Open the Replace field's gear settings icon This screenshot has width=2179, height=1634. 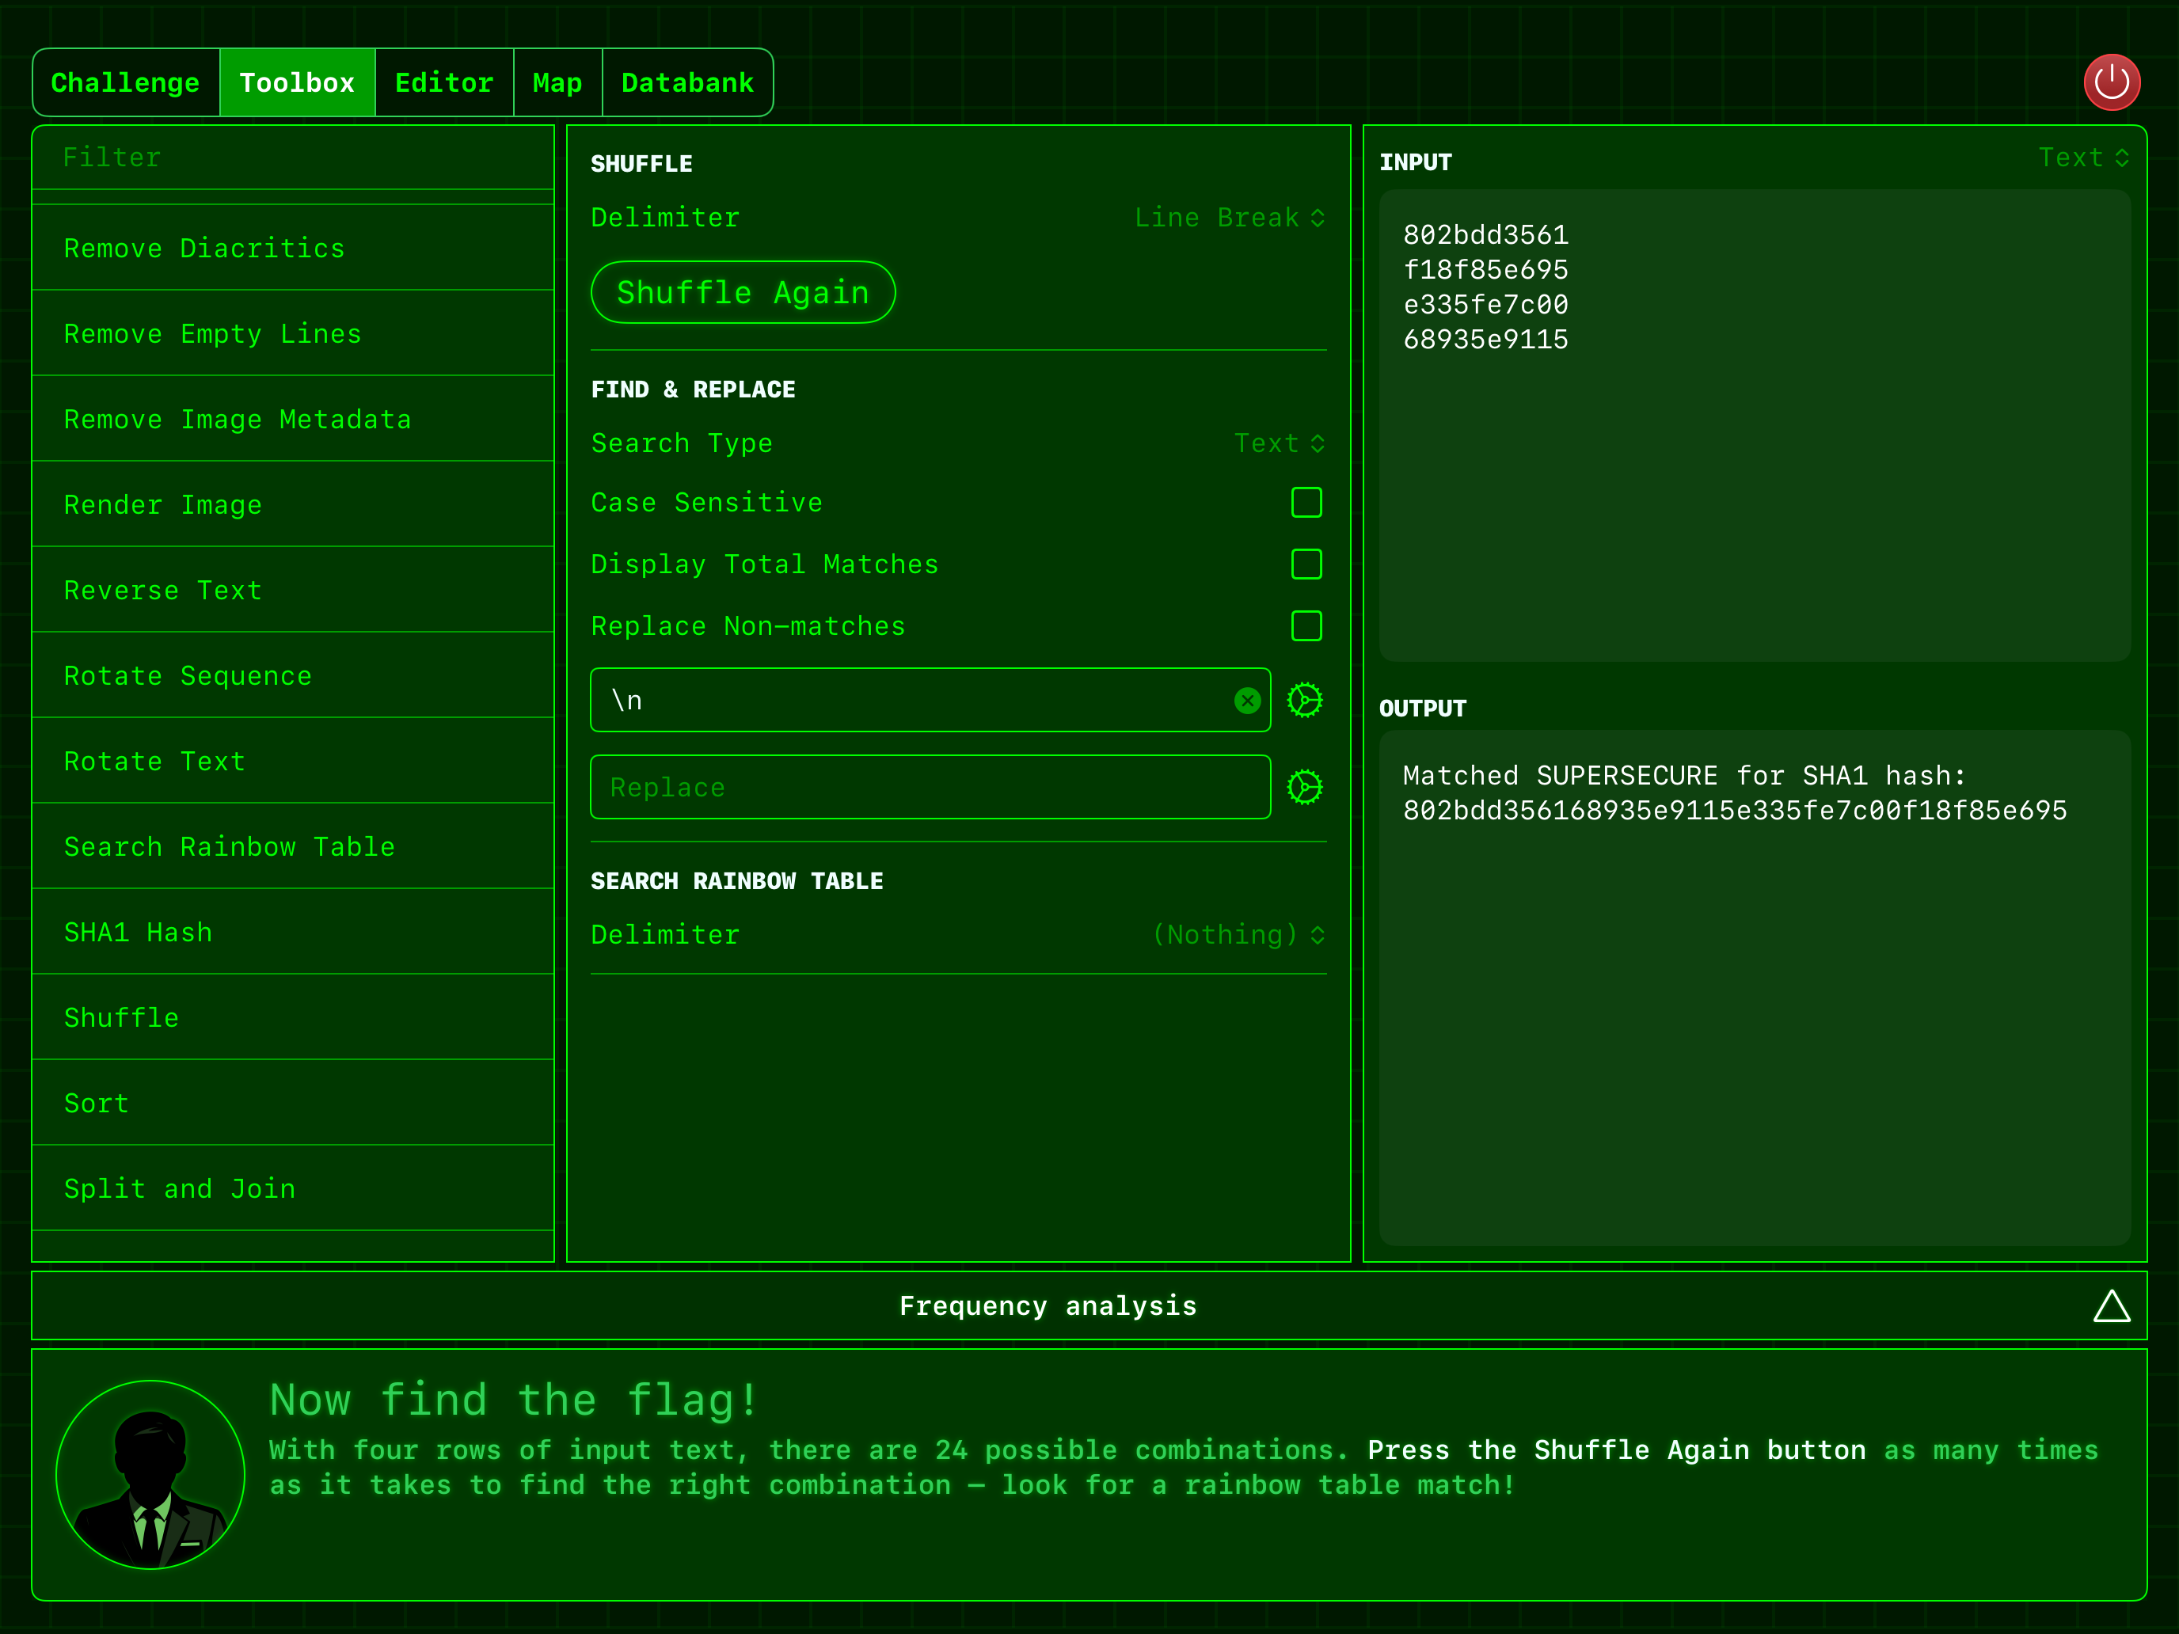[x=1305, y=786]
